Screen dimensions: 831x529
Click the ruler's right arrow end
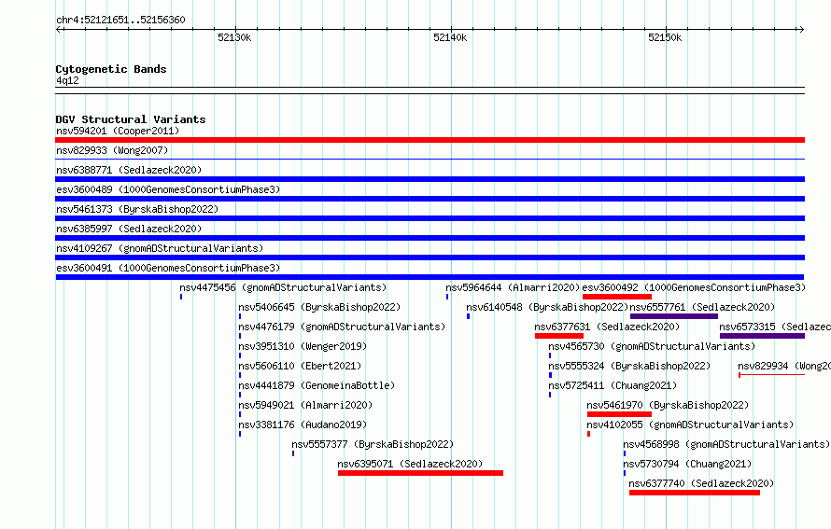(x=801, y=29)
